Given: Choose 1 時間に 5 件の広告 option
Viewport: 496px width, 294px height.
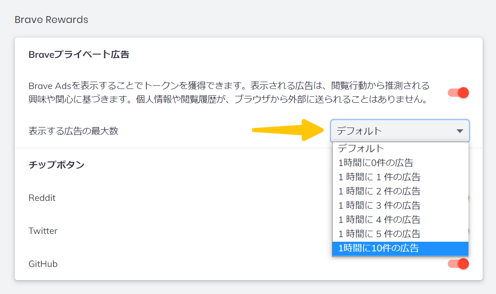Looking at the screenshot, I should pos(400,233).
